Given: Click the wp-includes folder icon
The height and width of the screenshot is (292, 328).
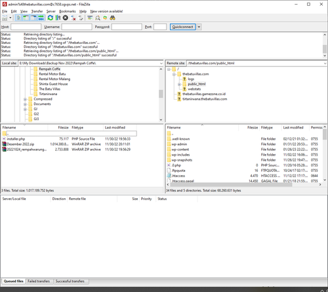Looking at the screenshot, I should click(169, 155).
